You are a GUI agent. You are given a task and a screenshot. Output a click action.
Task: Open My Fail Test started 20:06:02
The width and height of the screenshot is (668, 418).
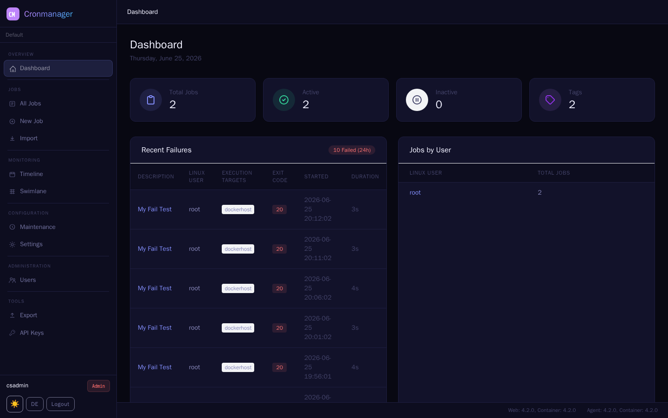pos(154,288)
